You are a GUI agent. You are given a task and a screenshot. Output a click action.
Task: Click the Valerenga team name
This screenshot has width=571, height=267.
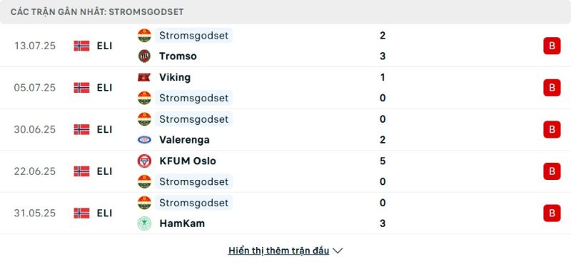pos(184,140)
